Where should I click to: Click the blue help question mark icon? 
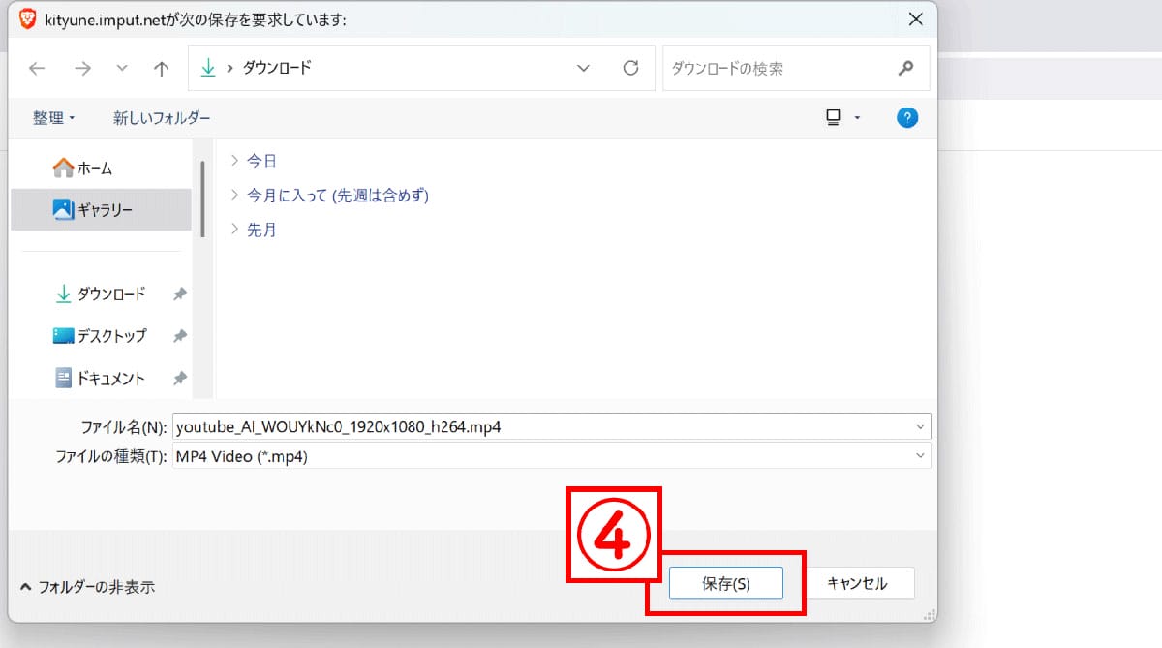907,118
